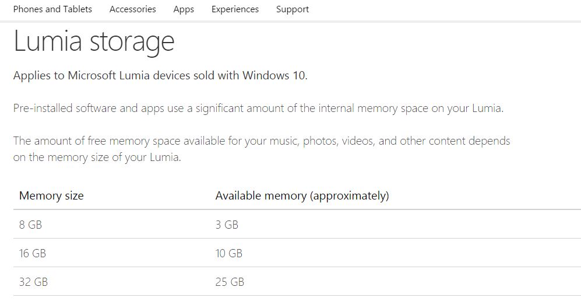
Task: Click the 'Windows 10' text
Action: (x=274, y=76)
